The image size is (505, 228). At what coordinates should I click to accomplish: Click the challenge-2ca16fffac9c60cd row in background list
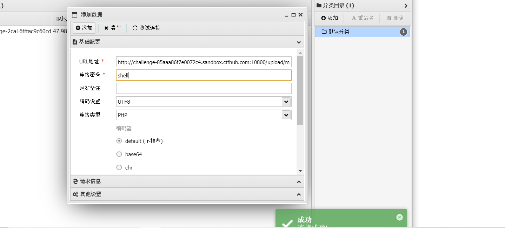[33, 31]
